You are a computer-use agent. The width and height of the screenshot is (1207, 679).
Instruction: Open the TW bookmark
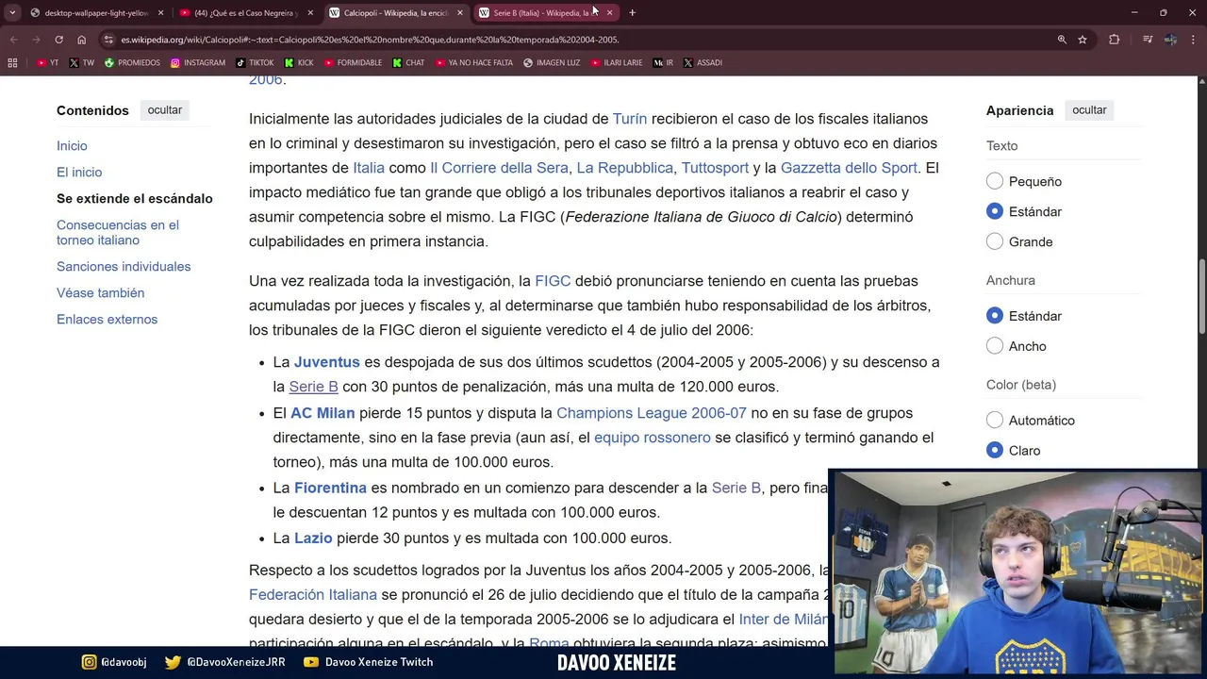tap(82, 62)
